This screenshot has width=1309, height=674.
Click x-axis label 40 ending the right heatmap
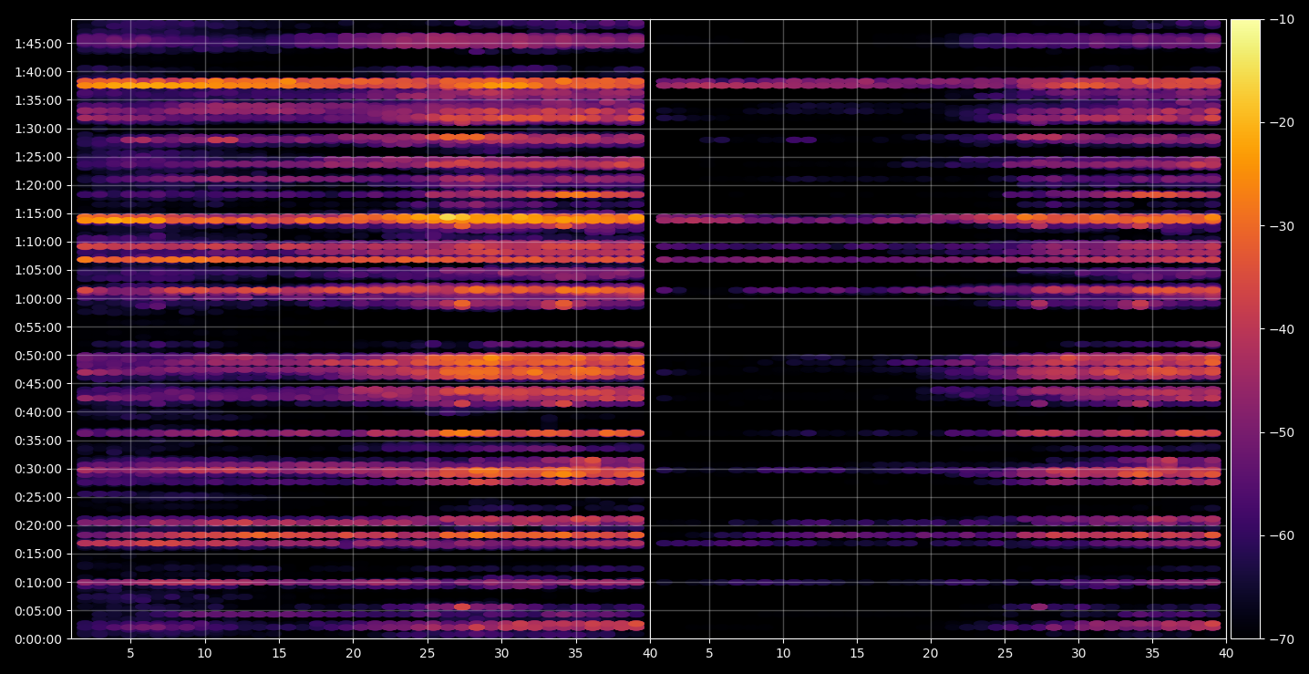1226,653
